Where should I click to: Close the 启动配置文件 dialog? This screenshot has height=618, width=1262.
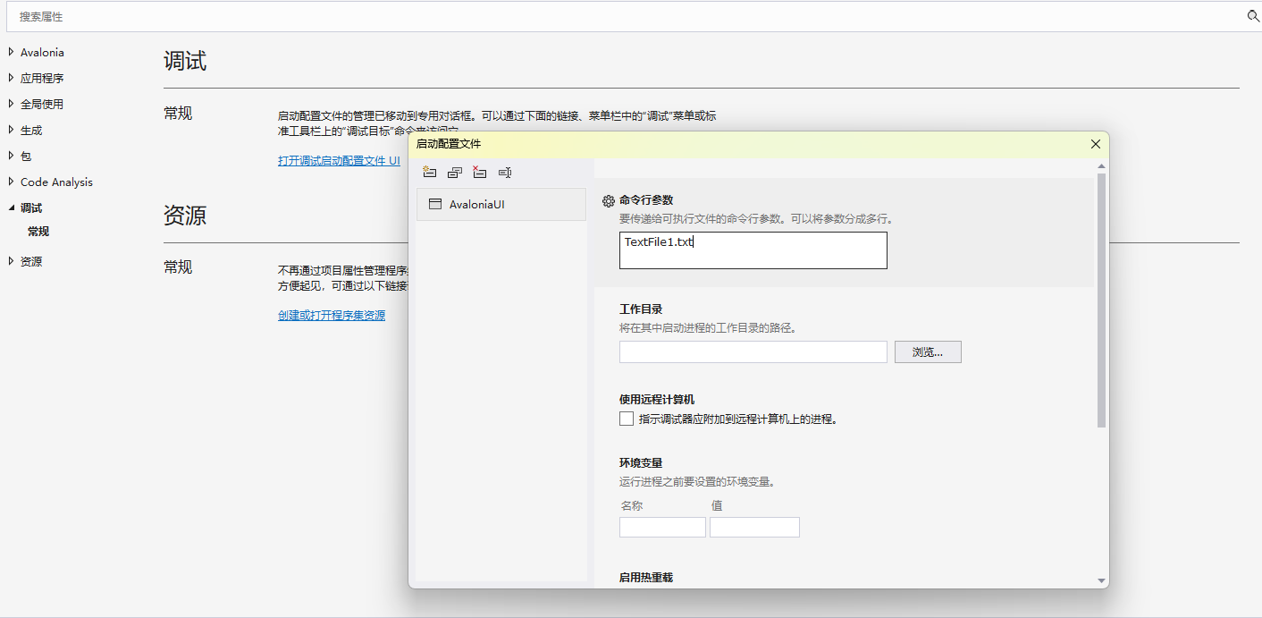pyautogui.click(x=1096, y=144)
